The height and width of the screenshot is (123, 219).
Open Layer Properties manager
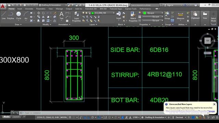[76, 17]
